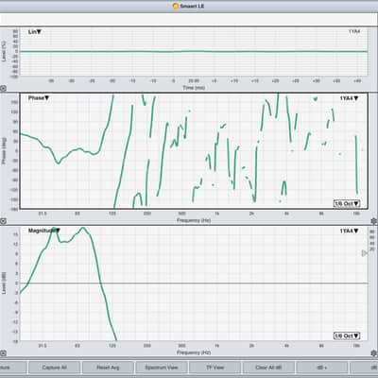Open the Magnitude graph type dropdown
The height and width of the screenshot is (378, 378).
(44, 231)
